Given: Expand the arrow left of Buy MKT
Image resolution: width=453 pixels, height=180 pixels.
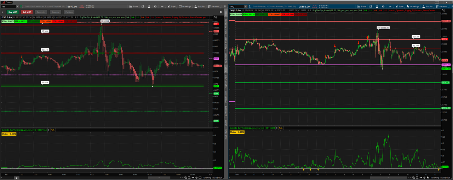Looking at the screenshot, I should (2, 12).
